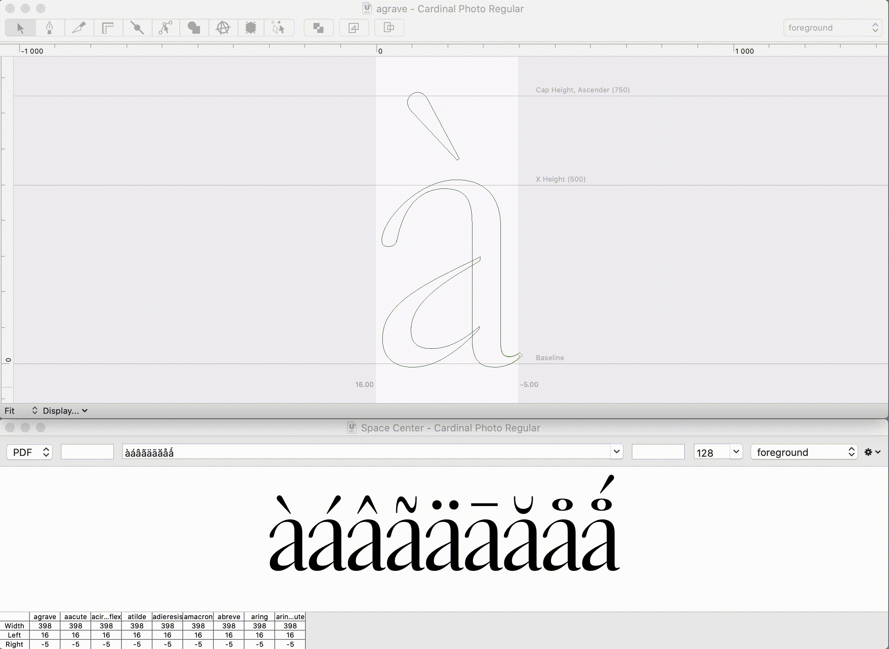Screen dimensions: 889x649
Task: Click the aring glyph column header
Action: click(259, 616)
